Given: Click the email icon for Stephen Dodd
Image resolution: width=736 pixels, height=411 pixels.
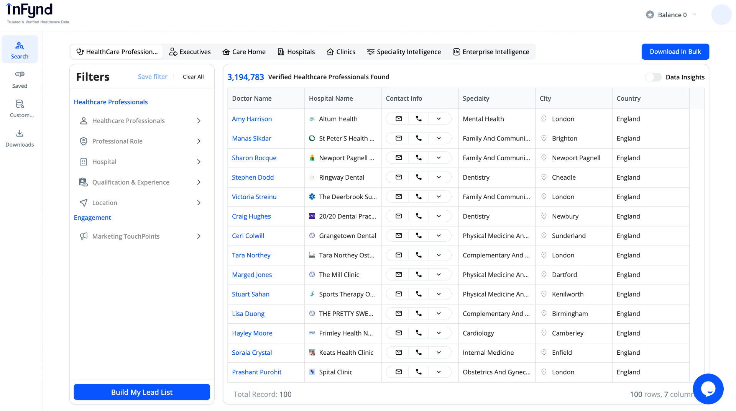Looking at the screenshot, I should (399, 177).
